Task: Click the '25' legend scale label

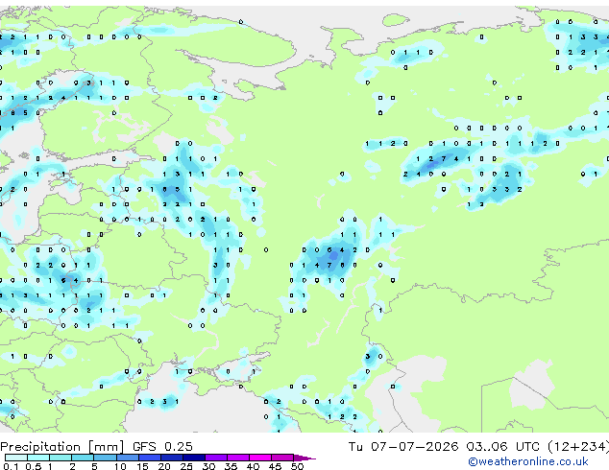Action: tap(186, 466)
